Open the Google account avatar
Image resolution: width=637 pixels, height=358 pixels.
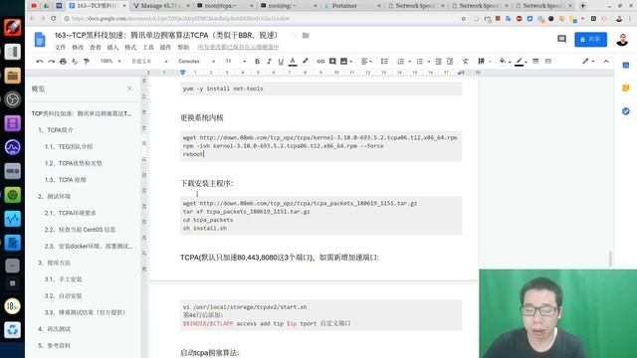click(x=622, y=40)
